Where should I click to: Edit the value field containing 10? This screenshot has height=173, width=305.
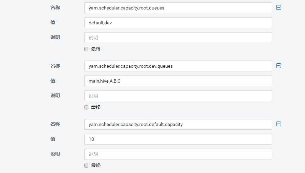click(x=178, y=139)
